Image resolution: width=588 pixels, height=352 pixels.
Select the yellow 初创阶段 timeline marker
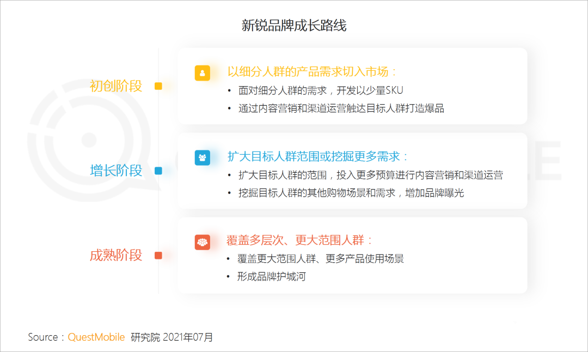(x=158, y=86)
